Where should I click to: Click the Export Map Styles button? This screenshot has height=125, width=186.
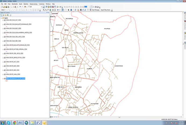tap(106, 10)
